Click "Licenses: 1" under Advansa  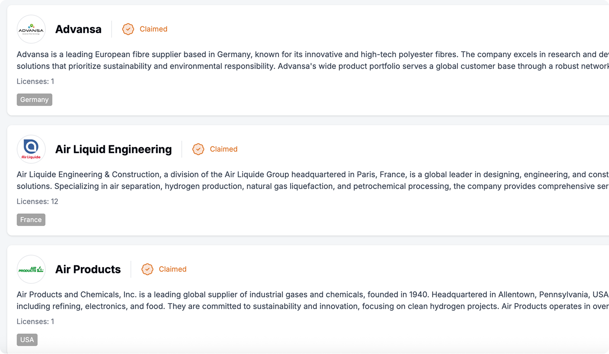click(x=35, y=81)
